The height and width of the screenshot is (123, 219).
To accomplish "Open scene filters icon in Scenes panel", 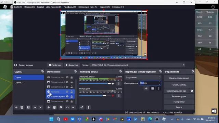I will tap(28, 107).
